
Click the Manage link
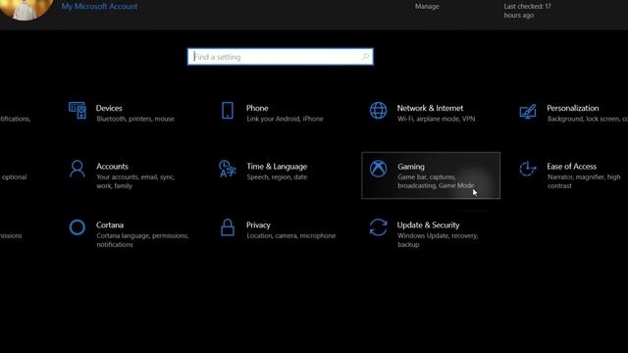pos(427,7)
